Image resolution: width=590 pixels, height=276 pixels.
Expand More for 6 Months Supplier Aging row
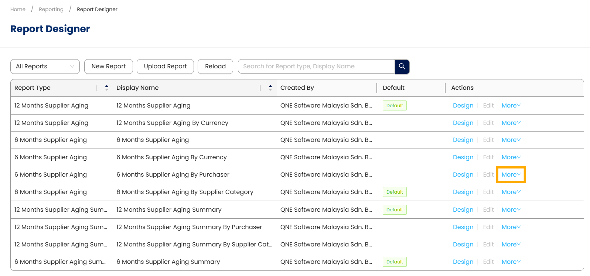point(511,140)
